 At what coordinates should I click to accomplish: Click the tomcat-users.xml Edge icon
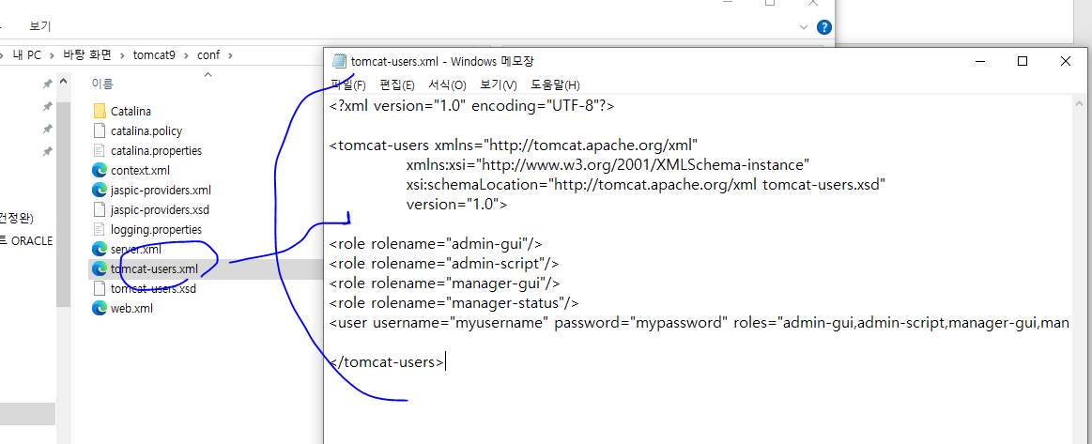[99, 268]
